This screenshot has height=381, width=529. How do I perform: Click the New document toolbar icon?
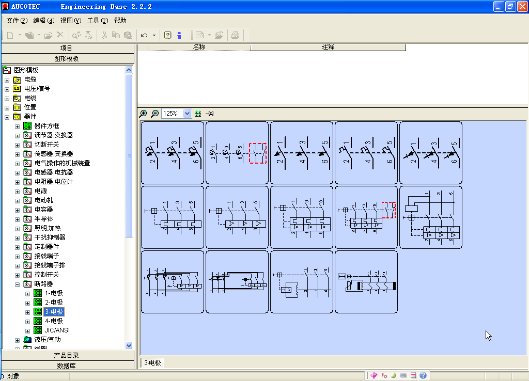click(10, 35)
